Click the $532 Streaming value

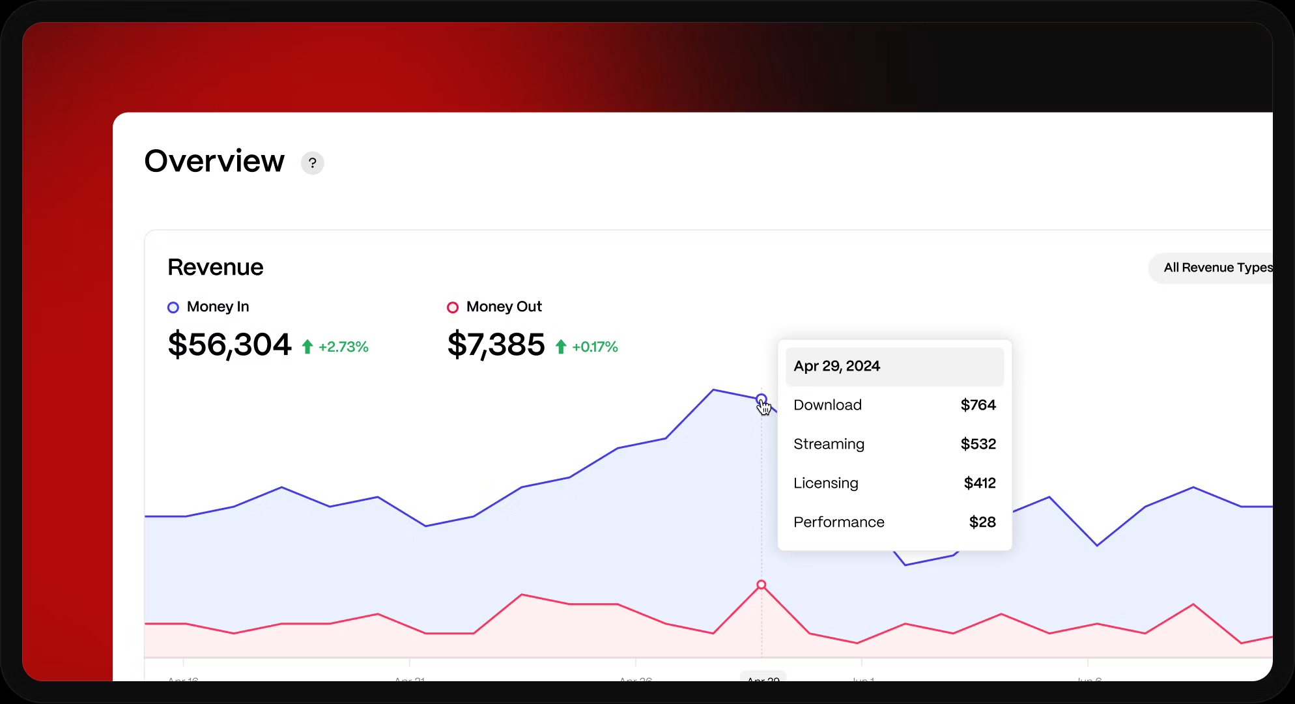pos(978,444)
